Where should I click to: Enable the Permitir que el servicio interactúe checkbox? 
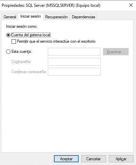tap(14, 41)
